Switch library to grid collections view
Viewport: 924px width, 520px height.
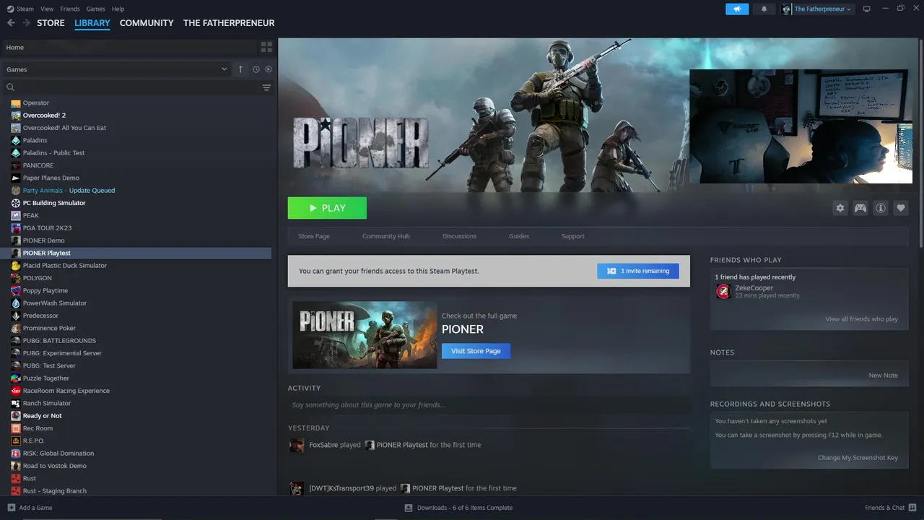tap(266, 47)
